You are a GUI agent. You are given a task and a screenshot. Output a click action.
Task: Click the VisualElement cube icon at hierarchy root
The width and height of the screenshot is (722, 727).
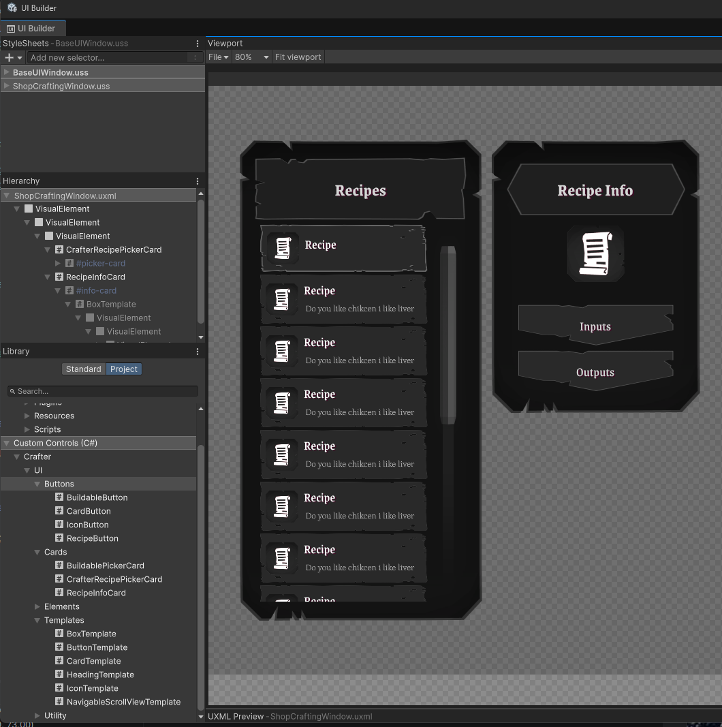click(x=28, y=208)
